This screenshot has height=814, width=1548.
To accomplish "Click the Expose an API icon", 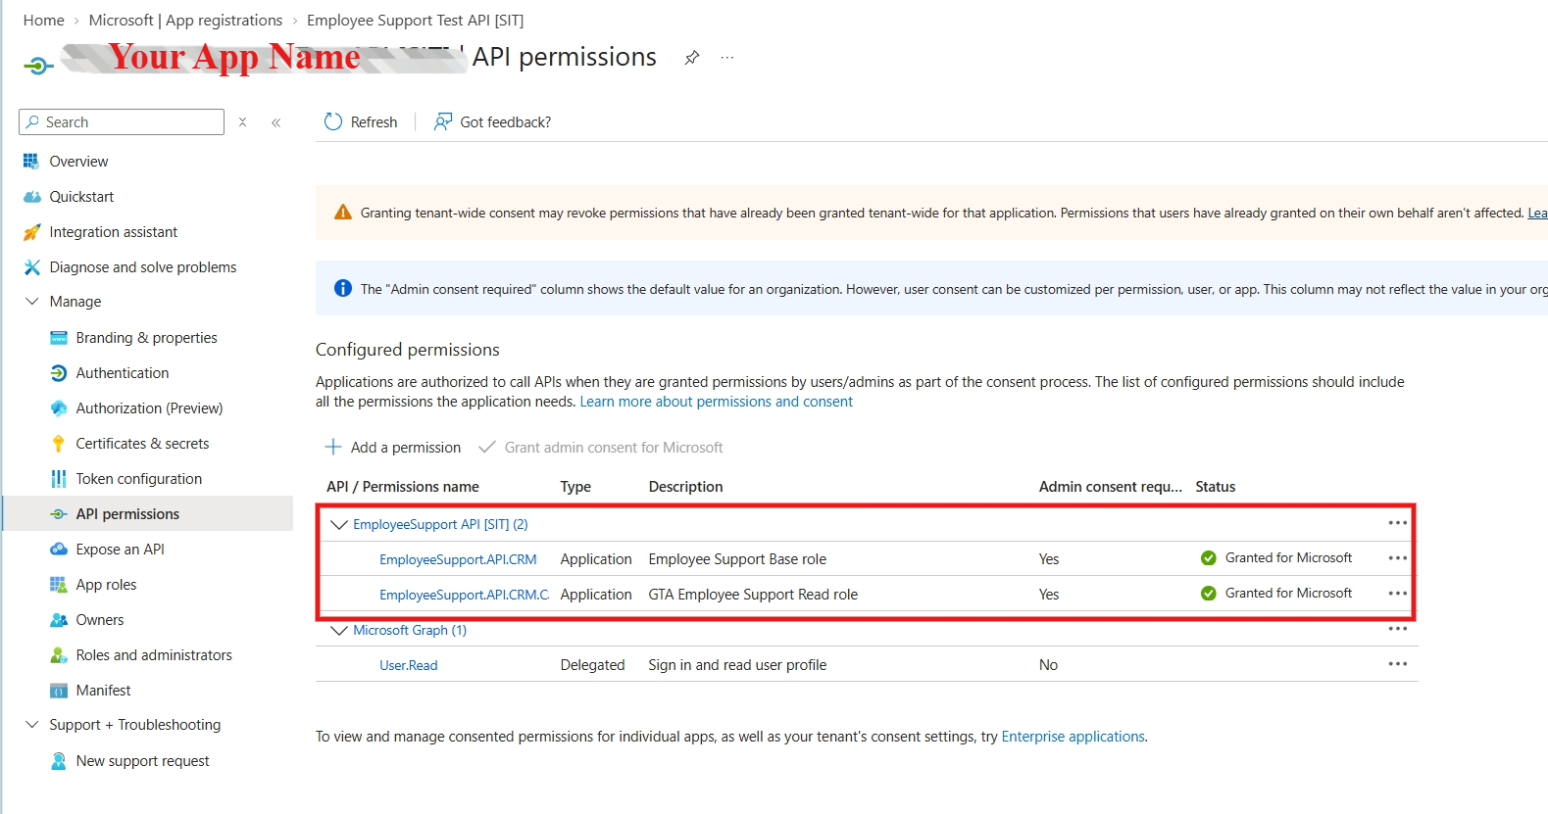I will point(58,550).
